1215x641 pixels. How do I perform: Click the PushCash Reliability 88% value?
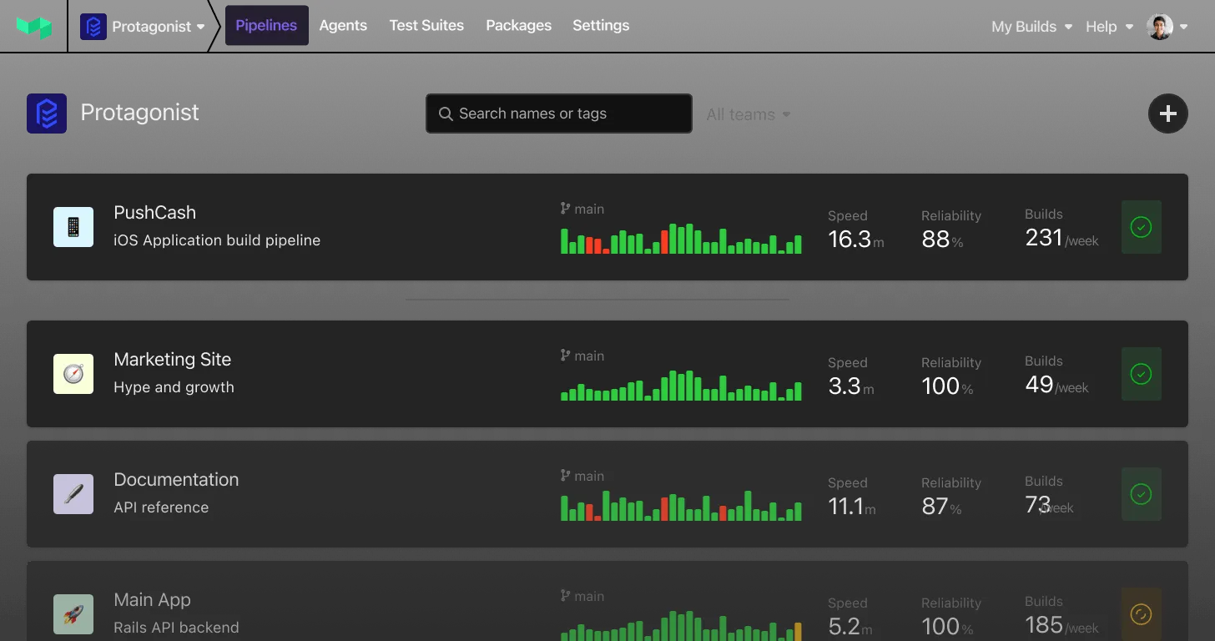942,239
